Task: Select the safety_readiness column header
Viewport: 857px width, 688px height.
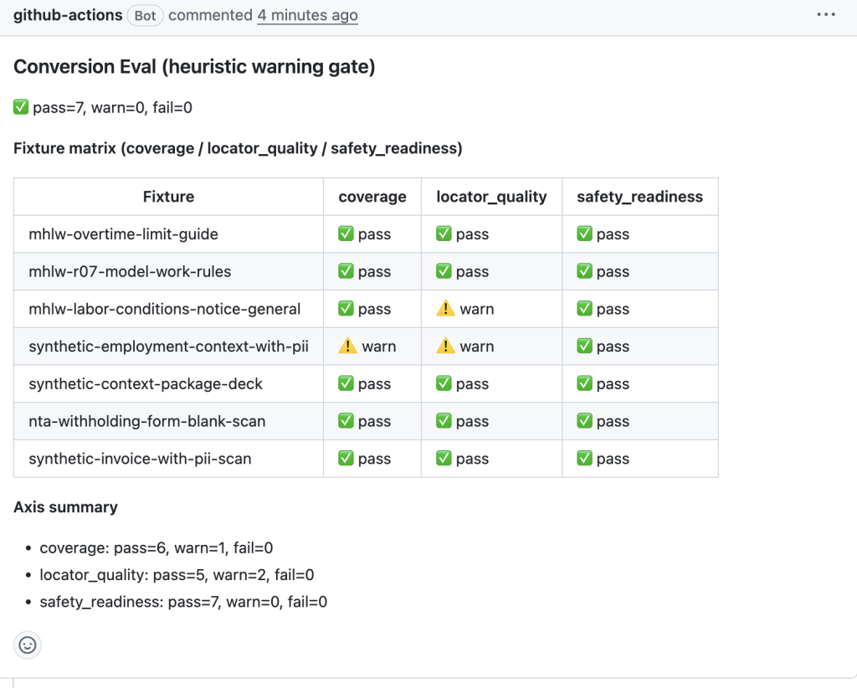Action: pyautogui.click(x=639, y=197)
